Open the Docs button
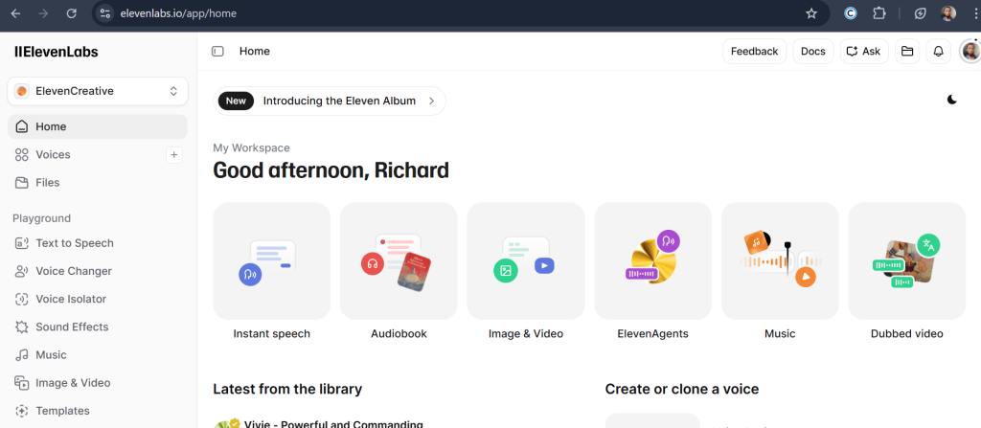 tap(813, 52)
